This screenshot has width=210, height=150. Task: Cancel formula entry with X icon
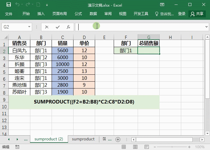pyautogui.click(x=47, y=27)
